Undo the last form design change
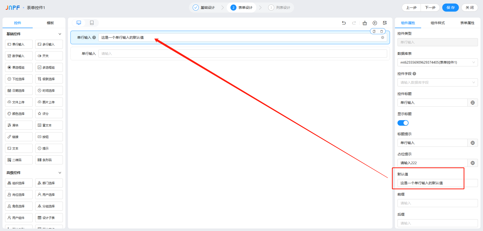Image resolution: width=483 pixels, height=231 pixels. pyautogui.click(x=344, y=23)
